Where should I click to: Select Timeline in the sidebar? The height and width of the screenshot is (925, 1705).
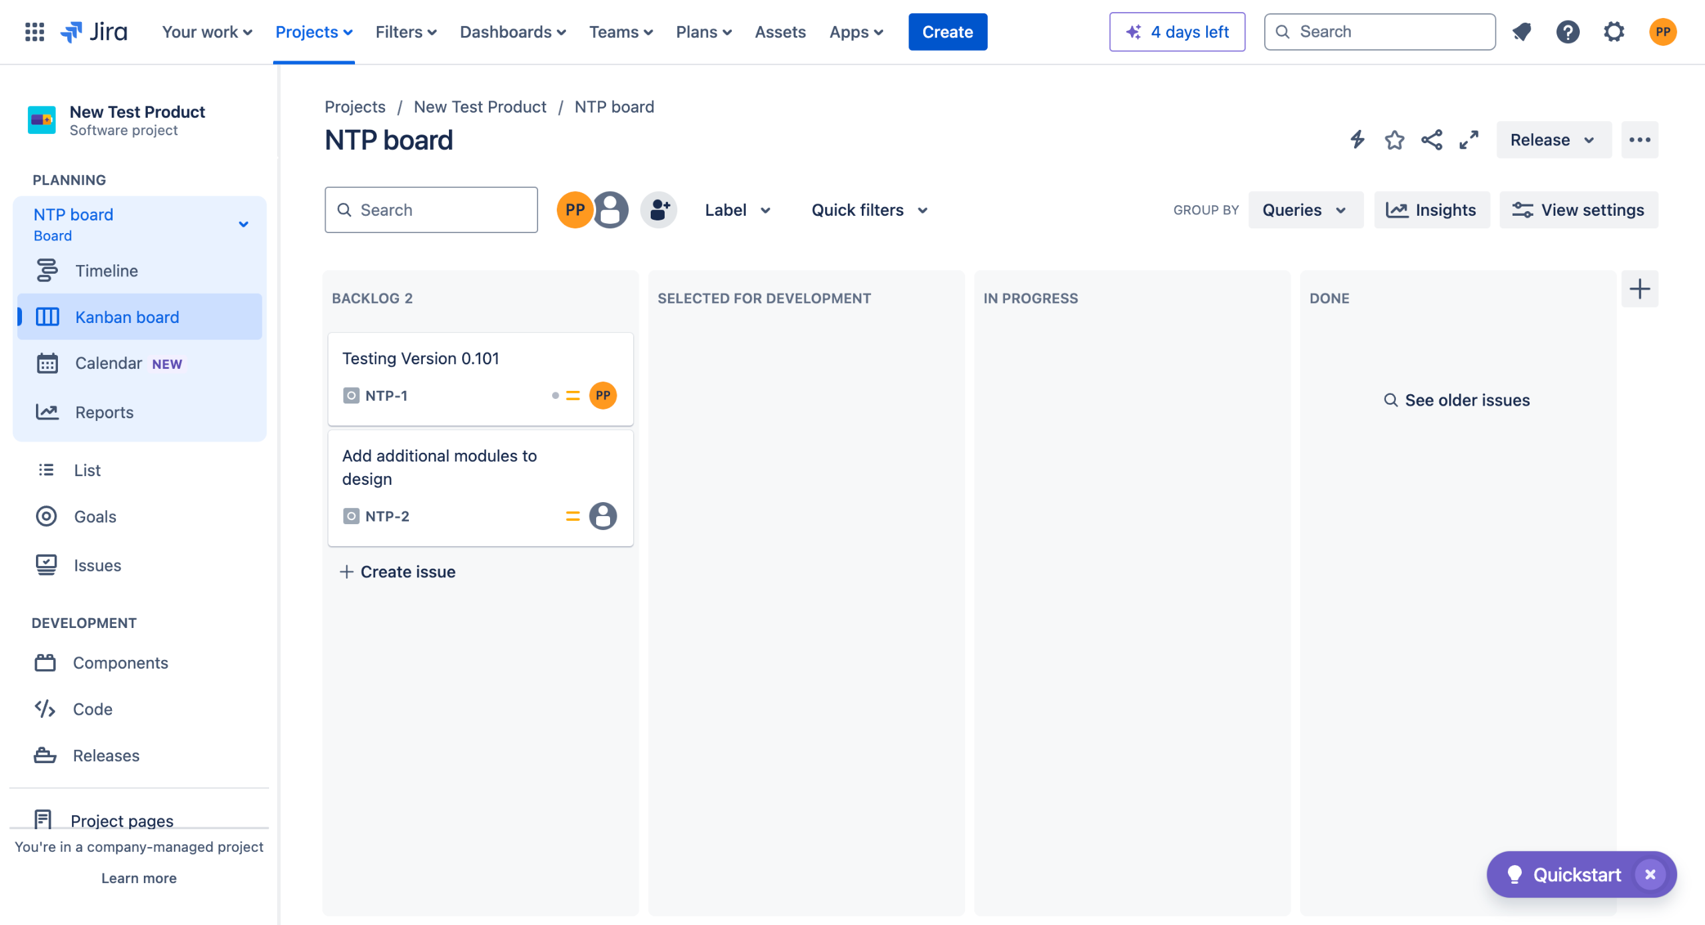click(x=107, y=271)
